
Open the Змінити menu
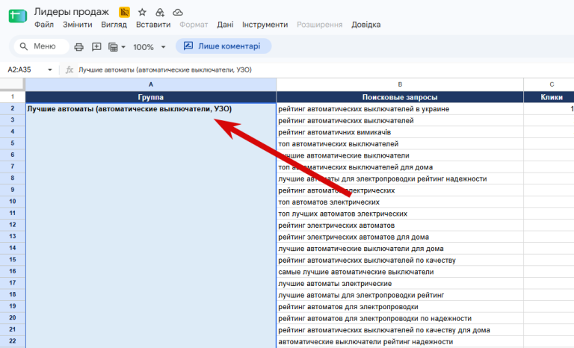[78, 25]
